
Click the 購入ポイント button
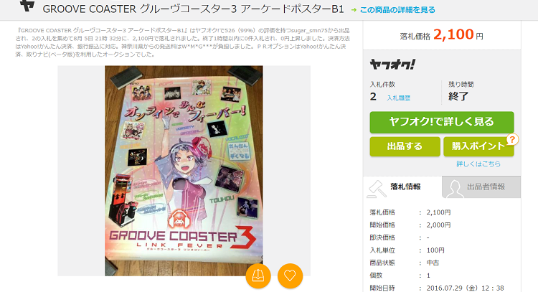(x=478, y=146)
